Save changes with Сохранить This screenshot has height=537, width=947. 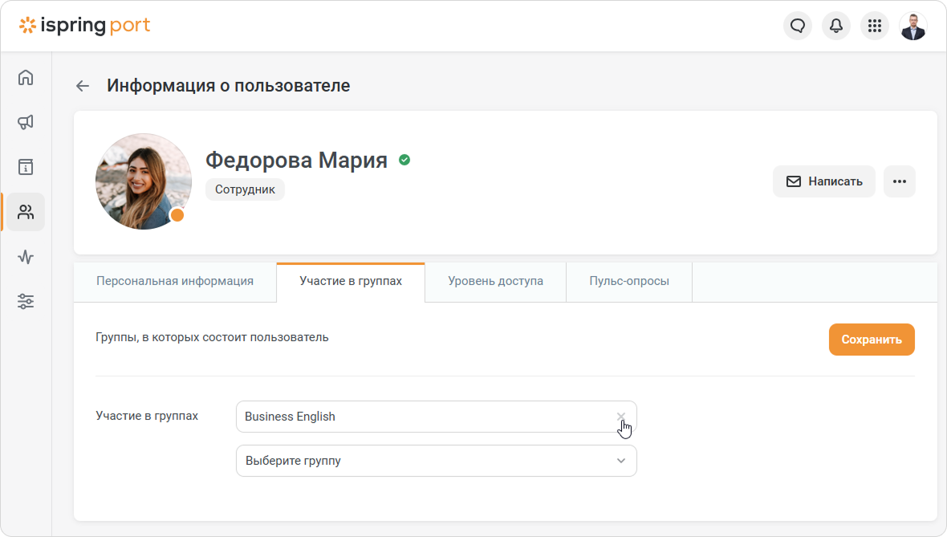pyautogui.click(x=872, y=340)
